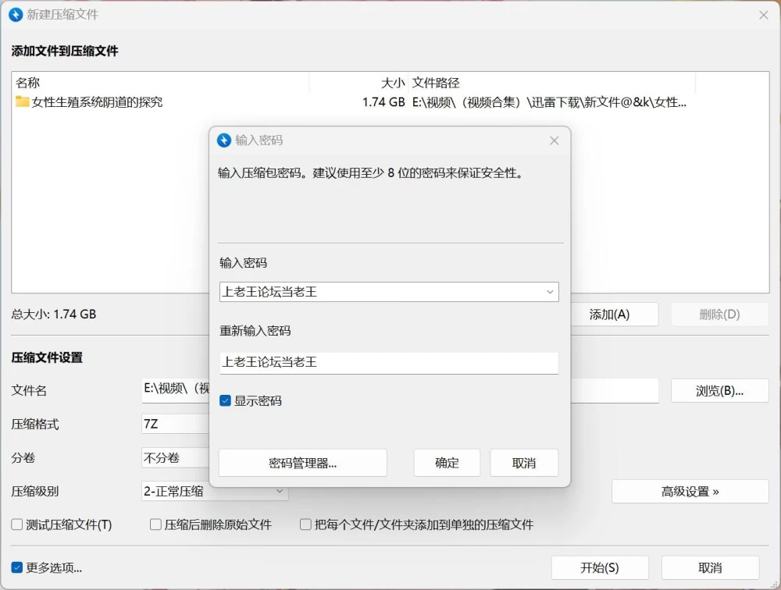Click the 1.74 GB size cell
Image resolution: width=781 pixels, height=590 pixels.
point(383,102)
